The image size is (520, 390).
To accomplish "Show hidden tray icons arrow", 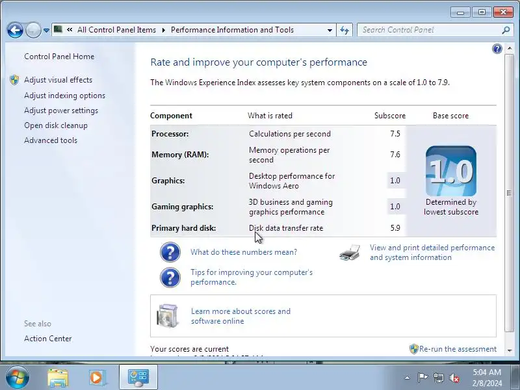I will click(x=408, y=378).
